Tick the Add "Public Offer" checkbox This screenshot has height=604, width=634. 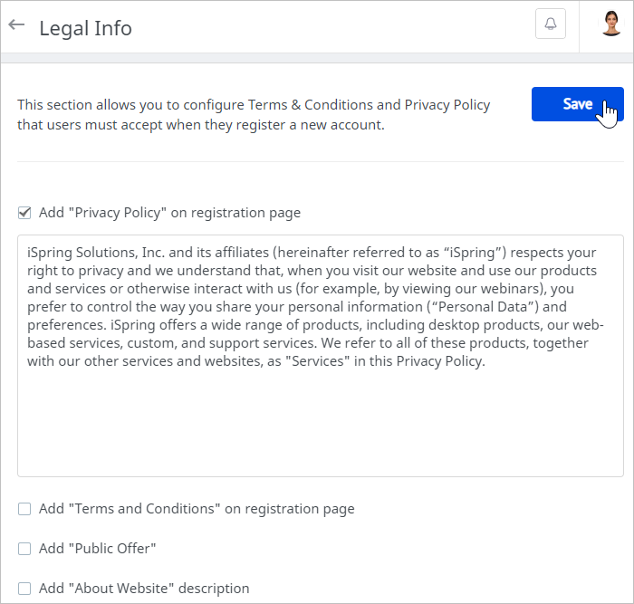(x=24, y=549)
